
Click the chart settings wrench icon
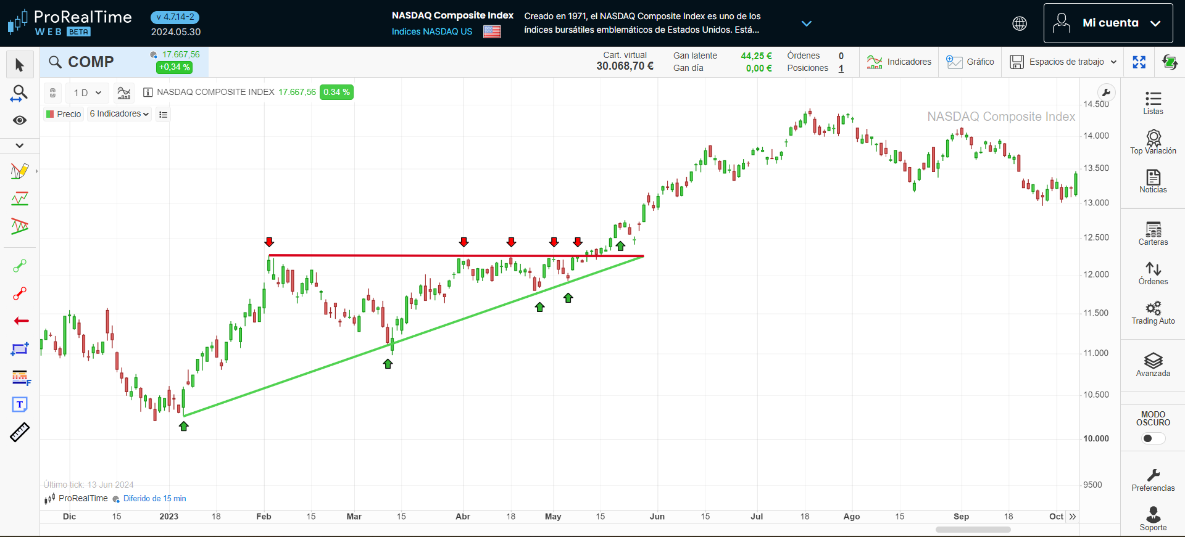coord(1107,93)
